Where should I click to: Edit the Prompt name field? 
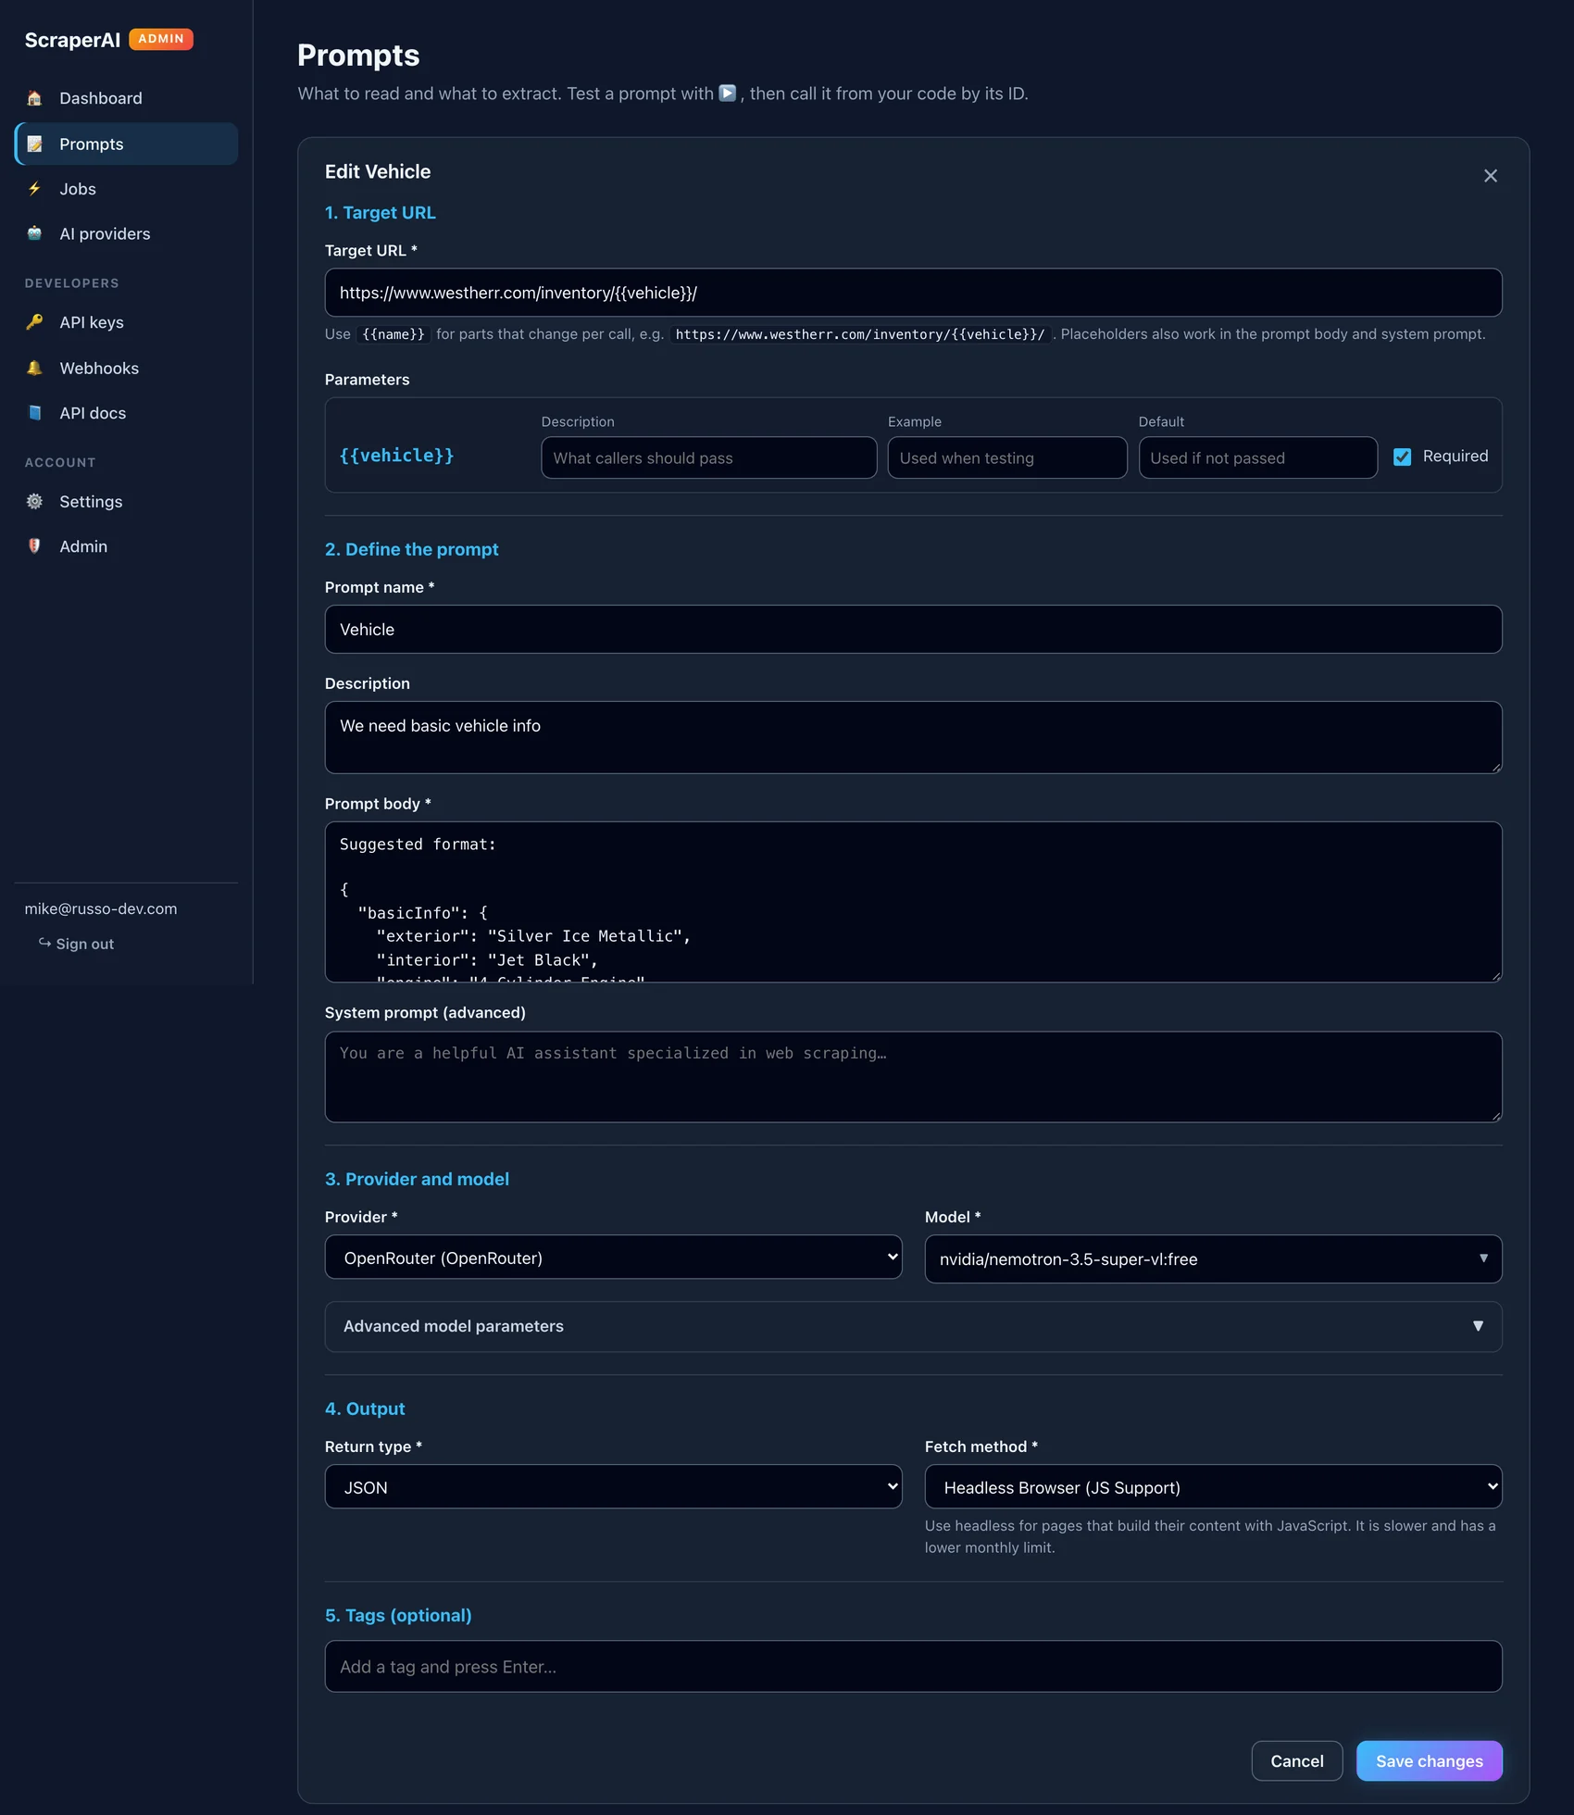(x=913, y=630)
